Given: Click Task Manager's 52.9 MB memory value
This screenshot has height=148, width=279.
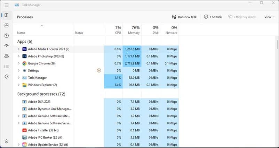Looking at the screenshot, I should click(134, 78).
